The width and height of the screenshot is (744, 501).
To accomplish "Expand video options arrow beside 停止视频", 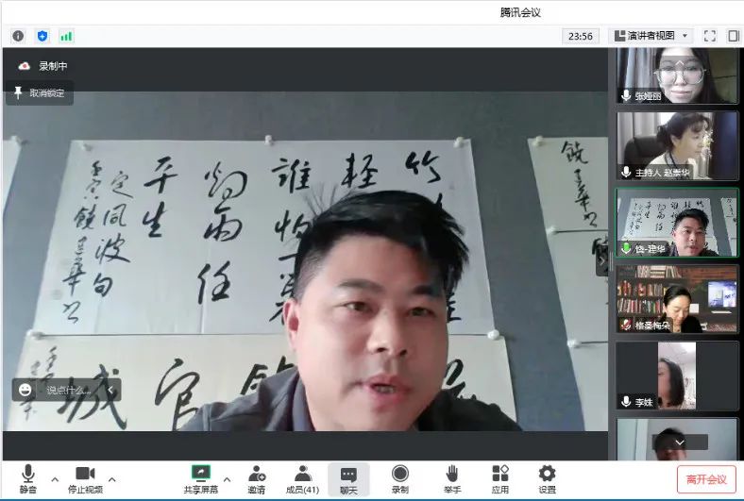I will [x=112, y=478].
